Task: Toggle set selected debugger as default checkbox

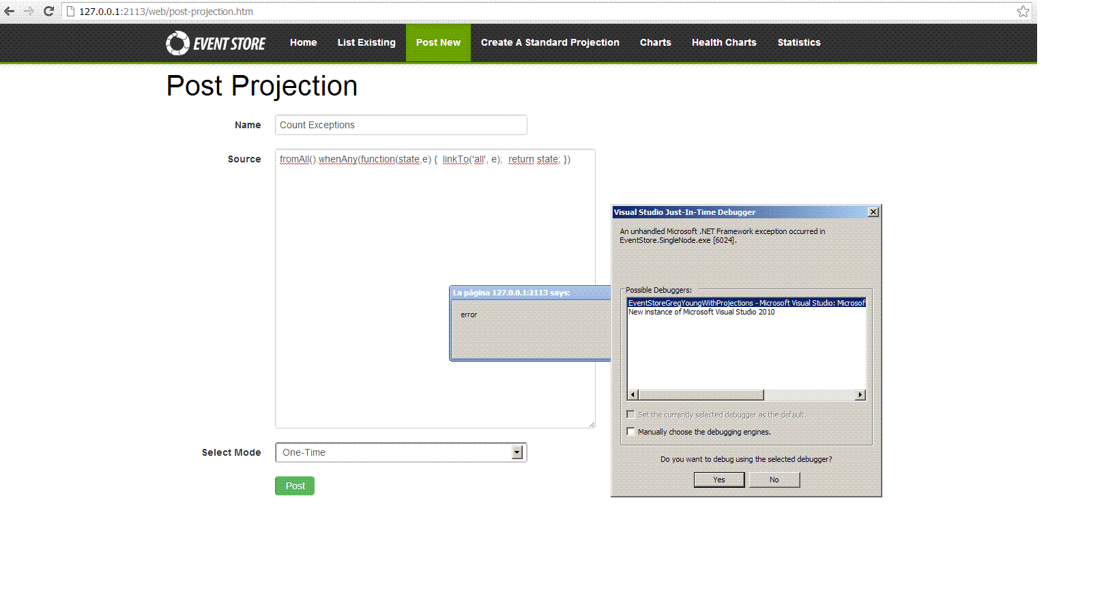Action: (x=630, y=414)
